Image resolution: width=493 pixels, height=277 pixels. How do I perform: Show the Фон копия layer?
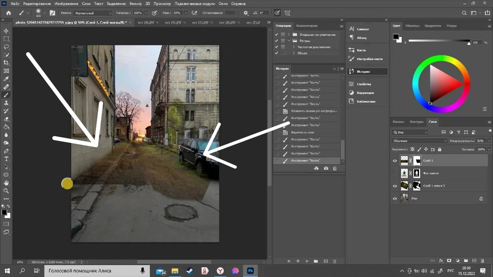(x=395, y=173)
